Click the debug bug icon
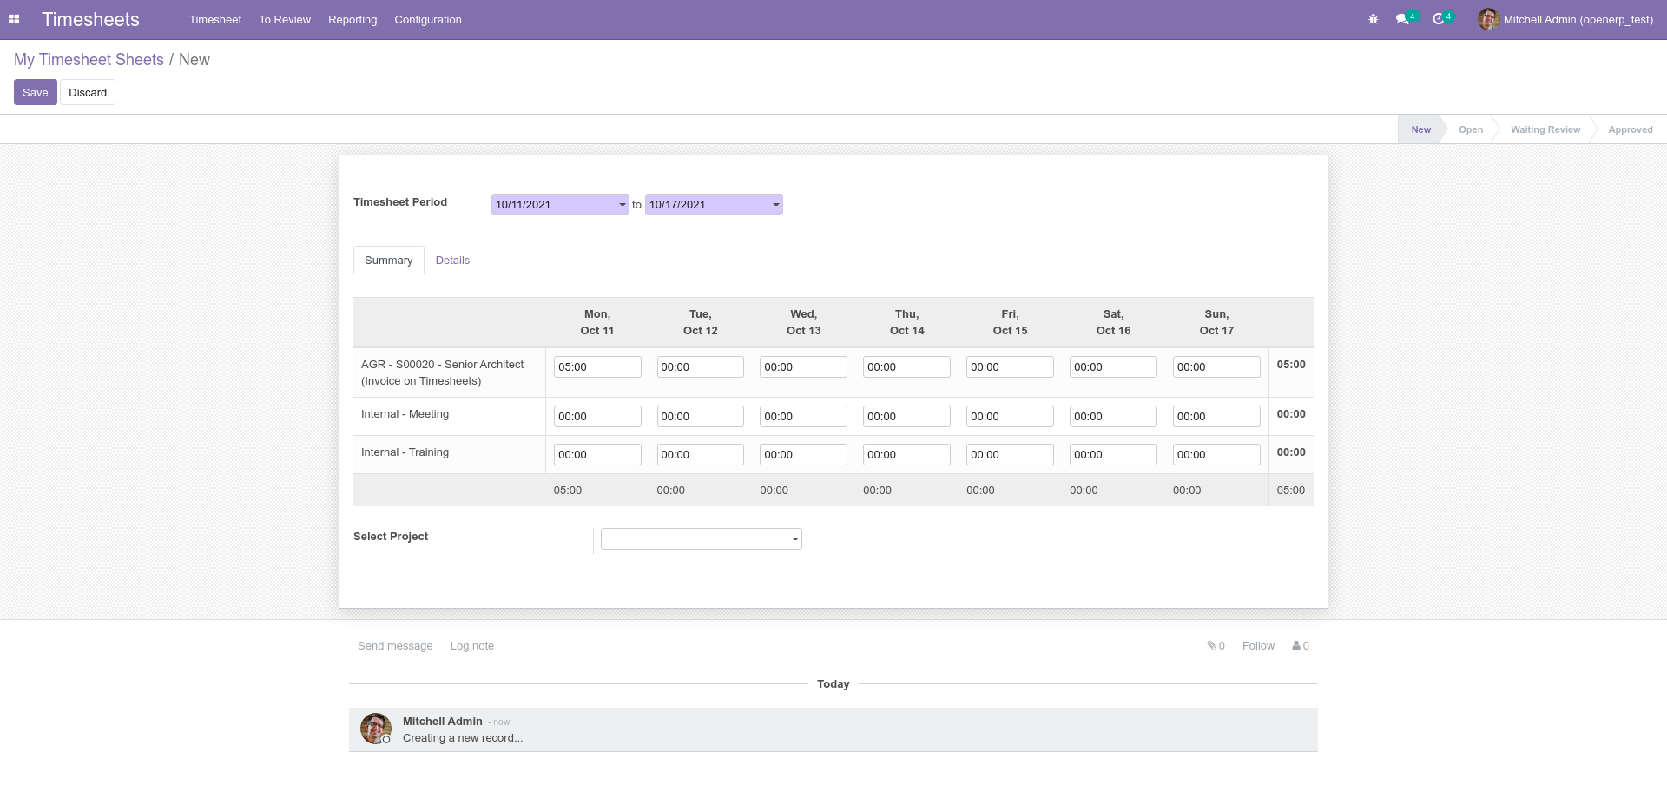Image resolution: width=1667 pixels, height=785 pixels. [x=1373, y=19]
